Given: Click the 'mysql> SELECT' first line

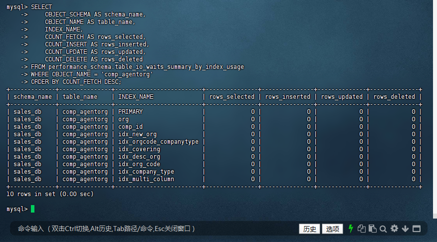Looking at the screenshot, I should (29, 6).
